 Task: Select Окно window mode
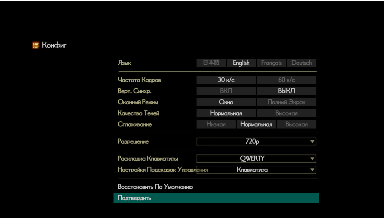click(x=226, y=102)
